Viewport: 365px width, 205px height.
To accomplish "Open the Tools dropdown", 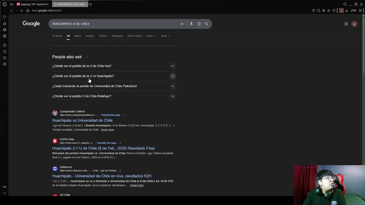I will (x=165, y=36).
